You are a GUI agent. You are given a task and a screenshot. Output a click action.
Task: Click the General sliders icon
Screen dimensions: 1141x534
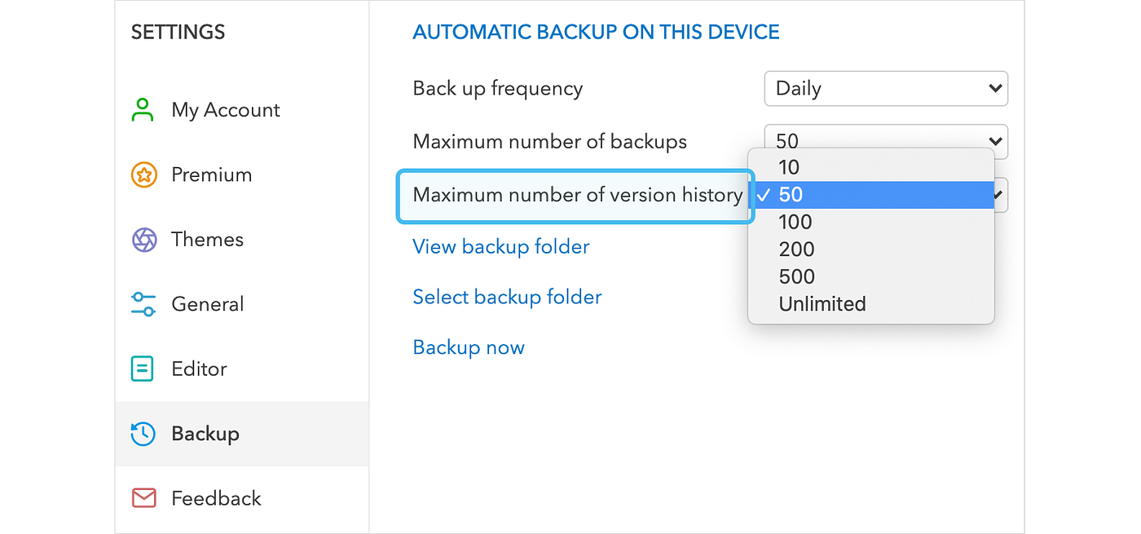[x=143, y=304]
